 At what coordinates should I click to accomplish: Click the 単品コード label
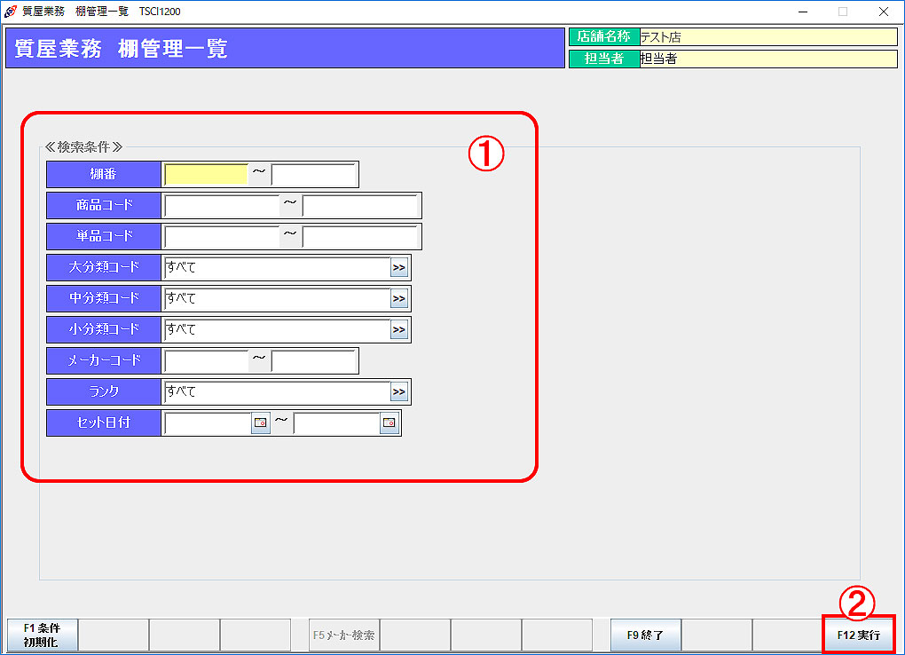(103, 237)
